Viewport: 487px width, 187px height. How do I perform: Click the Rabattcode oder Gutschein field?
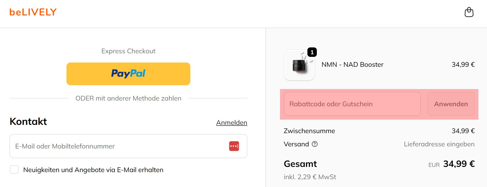click(352, 104)
